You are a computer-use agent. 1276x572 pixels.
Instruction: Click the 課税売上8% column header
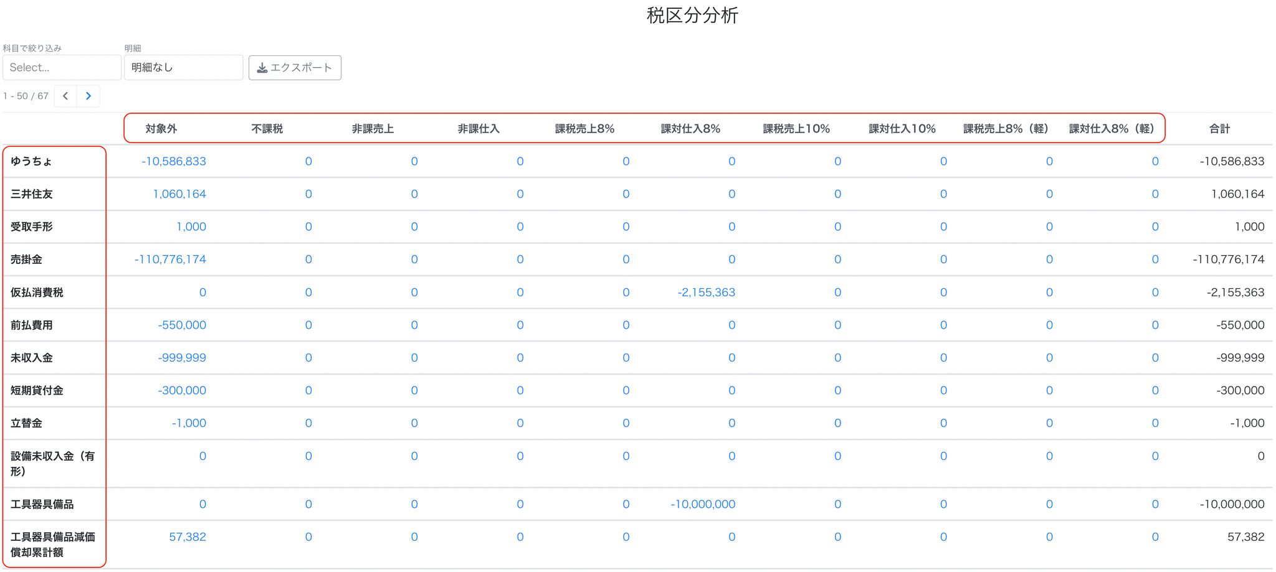coord(584,129)
